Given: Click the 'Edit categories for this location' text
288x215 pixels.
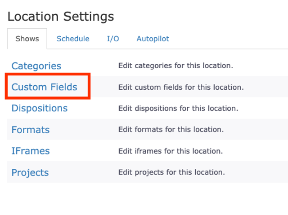Looking at the screenshot, I should (175, 66).
